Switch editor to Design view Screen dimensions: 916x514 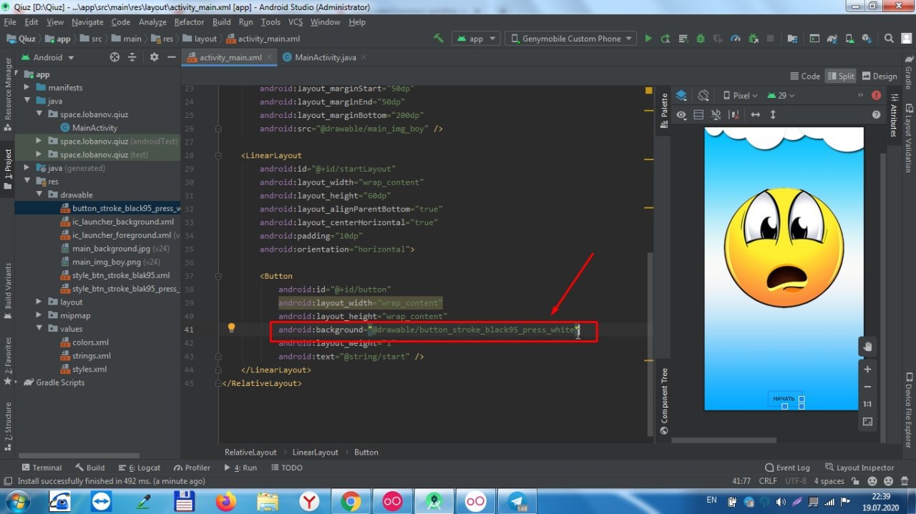click(879, 76)
